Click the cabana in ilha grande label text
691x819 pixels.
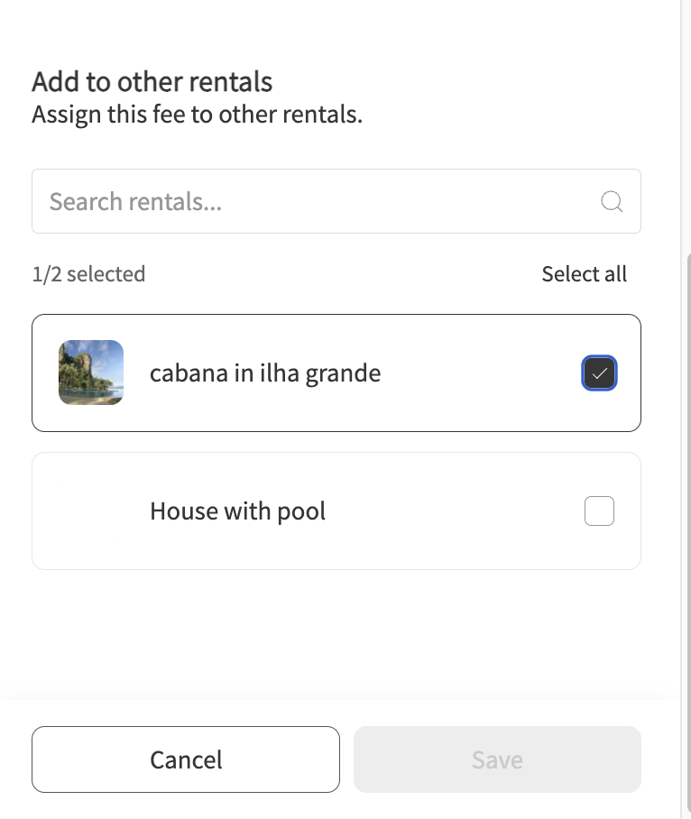265,373
